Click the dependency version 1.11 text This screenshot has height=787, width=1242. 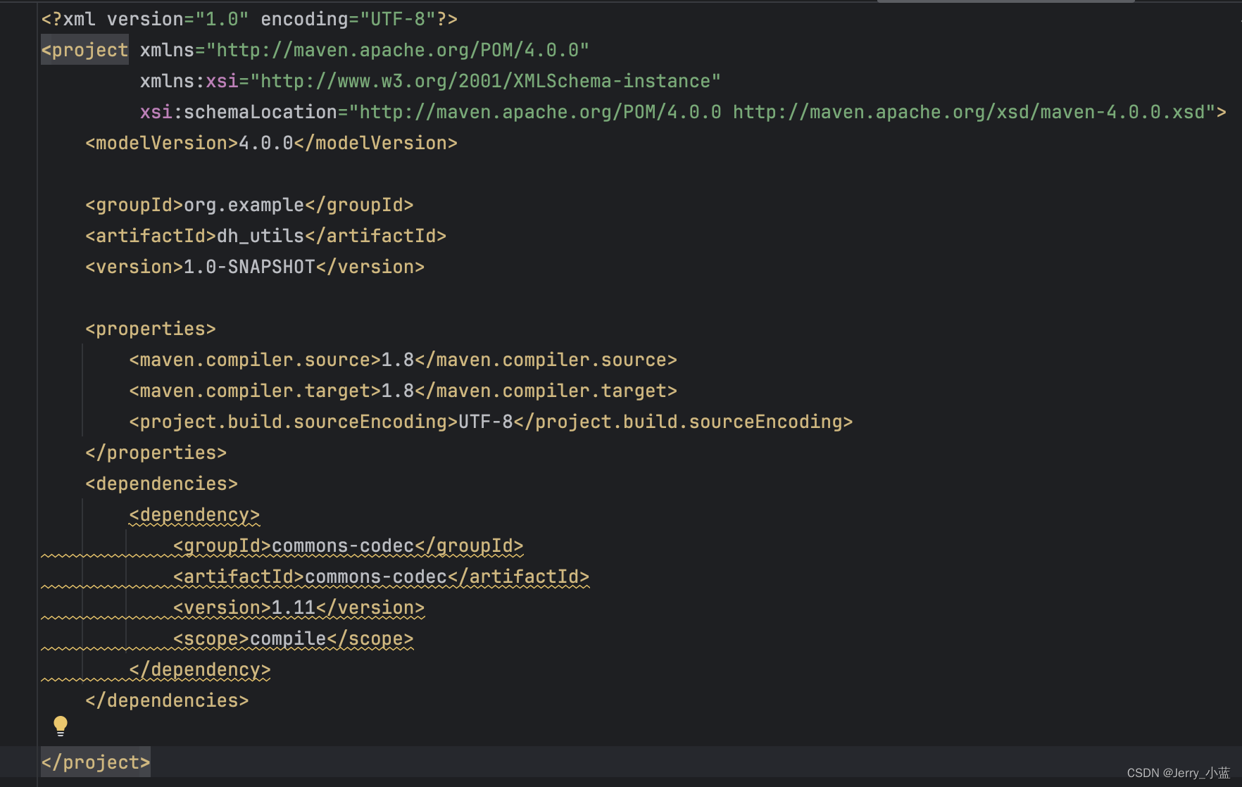296,607
